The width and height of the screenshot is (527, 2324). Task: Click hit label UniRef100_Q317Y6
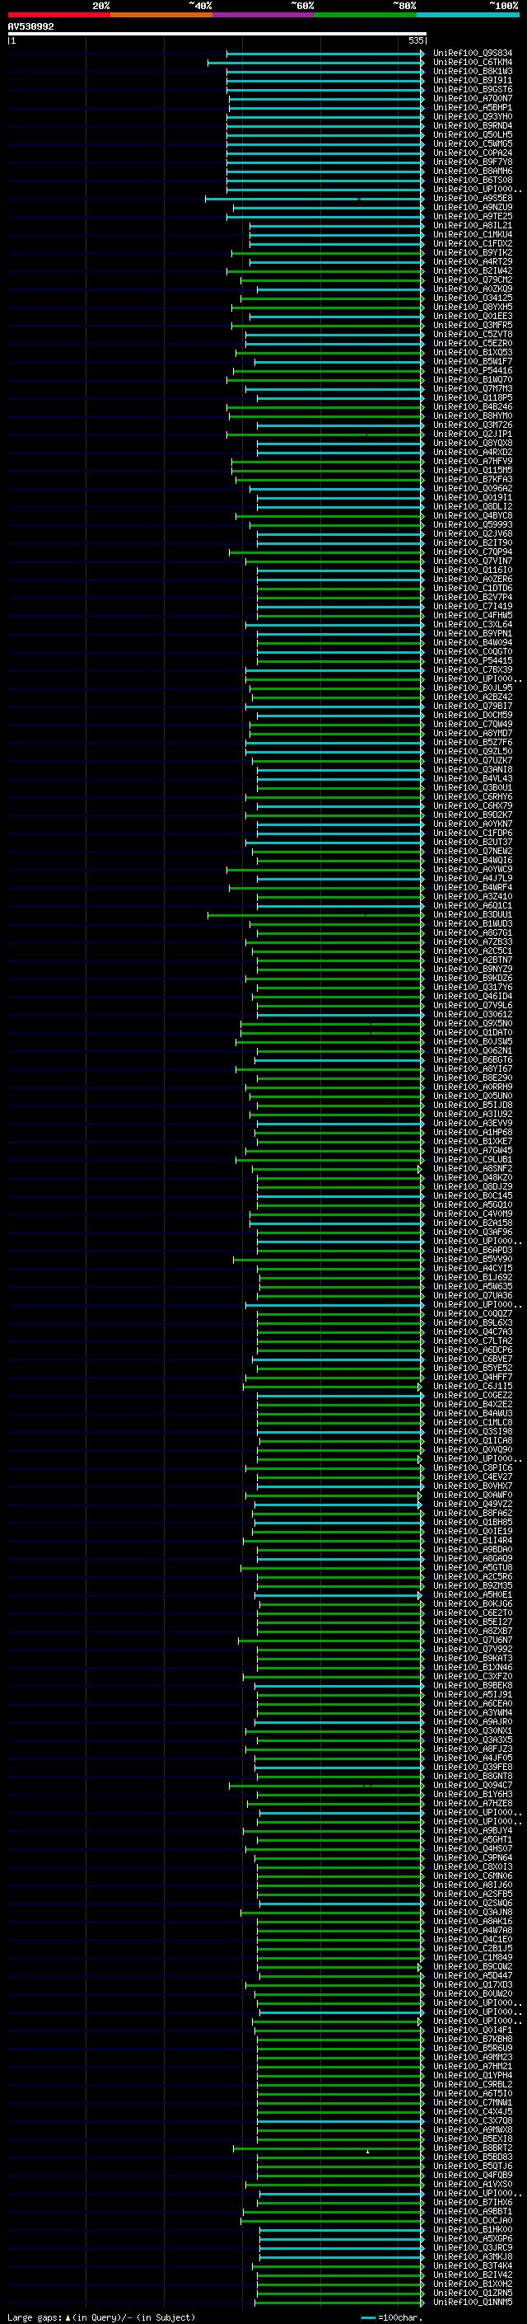(473, 988)
